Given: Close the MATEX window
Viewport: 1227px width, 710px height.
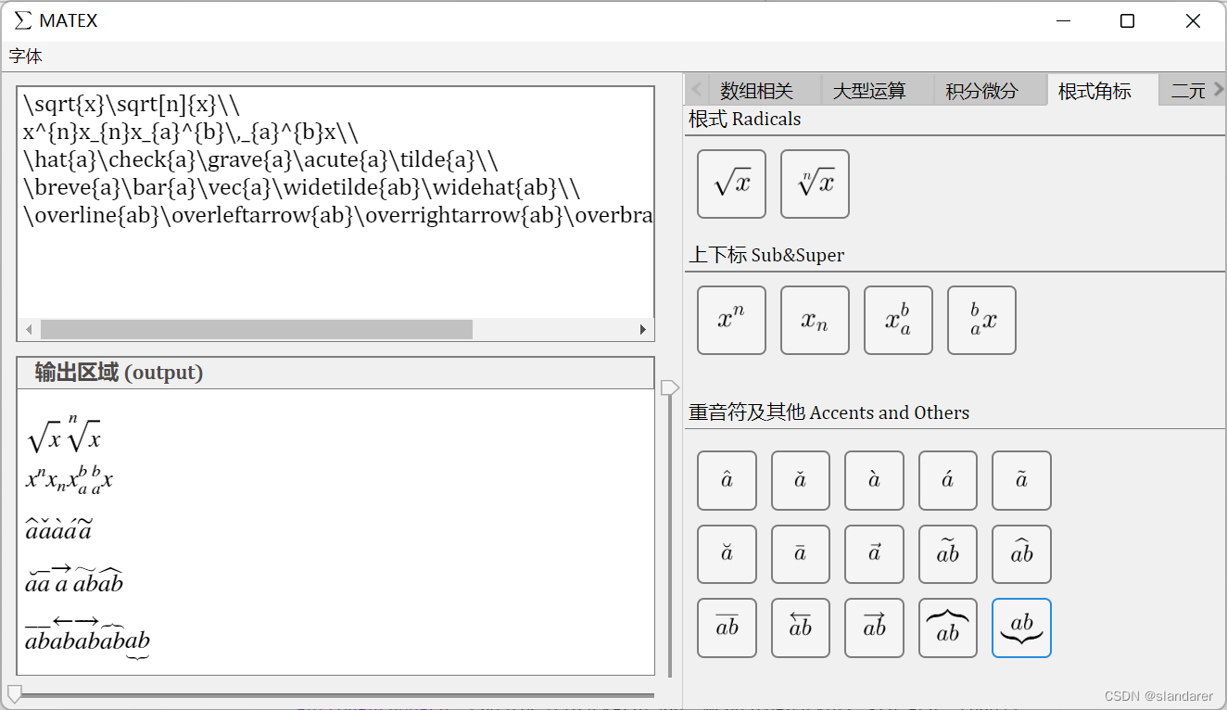Looking at the screenshot, I should [1193, 20].
